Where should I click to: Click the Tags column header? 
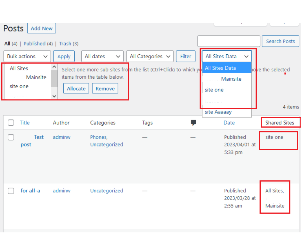click(x=147, y=123)
